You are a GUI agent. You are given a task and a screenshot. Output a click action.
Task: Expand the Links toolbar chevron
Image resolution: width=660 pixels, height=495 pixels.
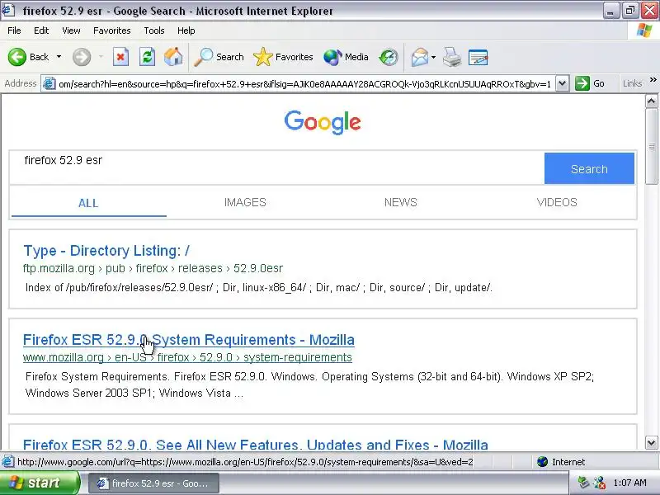[653, 79]
